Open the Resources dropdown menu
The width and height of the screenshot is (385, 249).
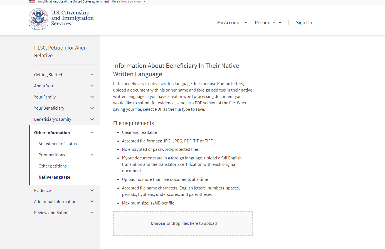coord(268,23)
